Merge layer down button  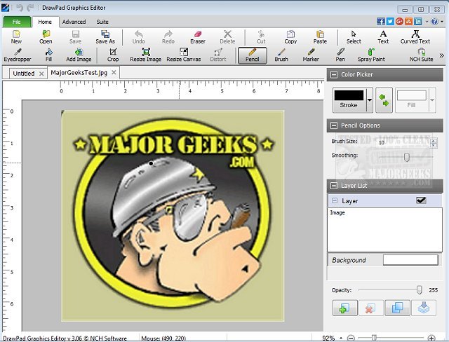tap(424, 308)
